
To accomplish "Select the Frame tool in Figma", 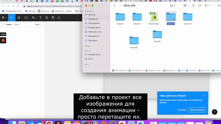I will pos(19,18).
